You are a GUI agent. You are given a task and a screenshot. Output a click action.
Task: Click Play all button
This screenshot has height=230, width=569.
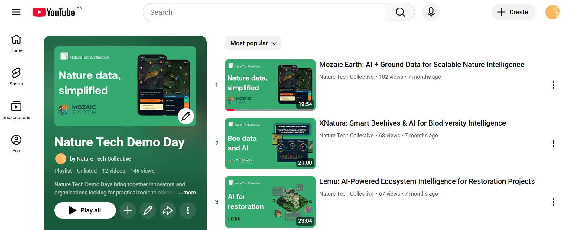[85, 210]
